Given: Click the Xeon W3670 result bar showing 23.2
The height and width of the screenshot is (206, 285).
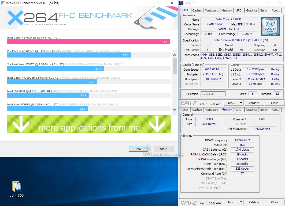Looking at the screenshot, I should pyautogui.click(x=48, y=109).
